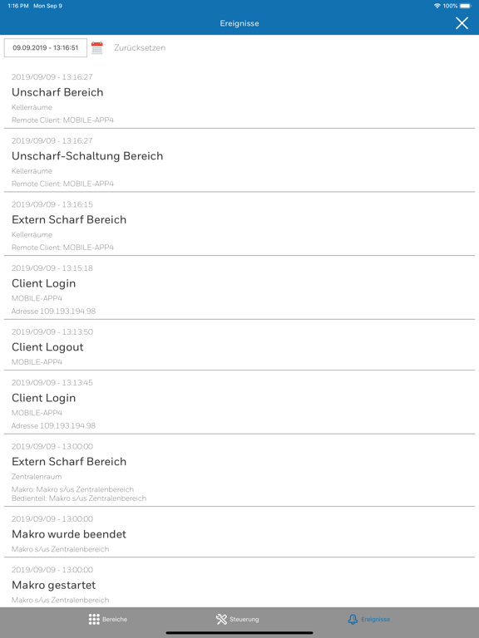The width and height of the screenshot is (479, 638).
Task: Open the Unscharf Bereich event entry
Action: [239, 98]
